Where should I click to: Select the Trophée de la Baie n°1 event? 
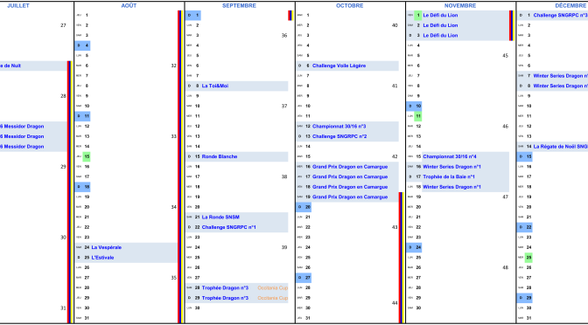pos(449,176)
